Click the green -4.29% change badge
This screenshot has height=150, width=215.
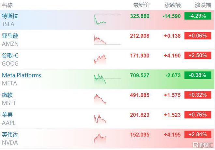click(x=198, y=16)
